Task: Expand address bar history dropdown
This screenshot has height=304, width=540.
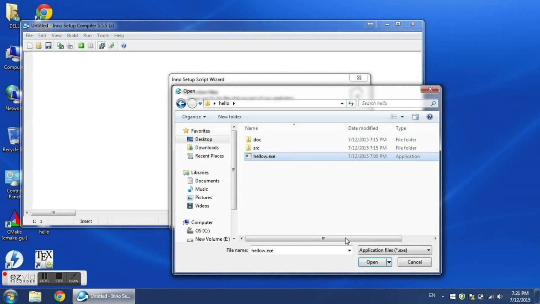Action: point(342,103)
